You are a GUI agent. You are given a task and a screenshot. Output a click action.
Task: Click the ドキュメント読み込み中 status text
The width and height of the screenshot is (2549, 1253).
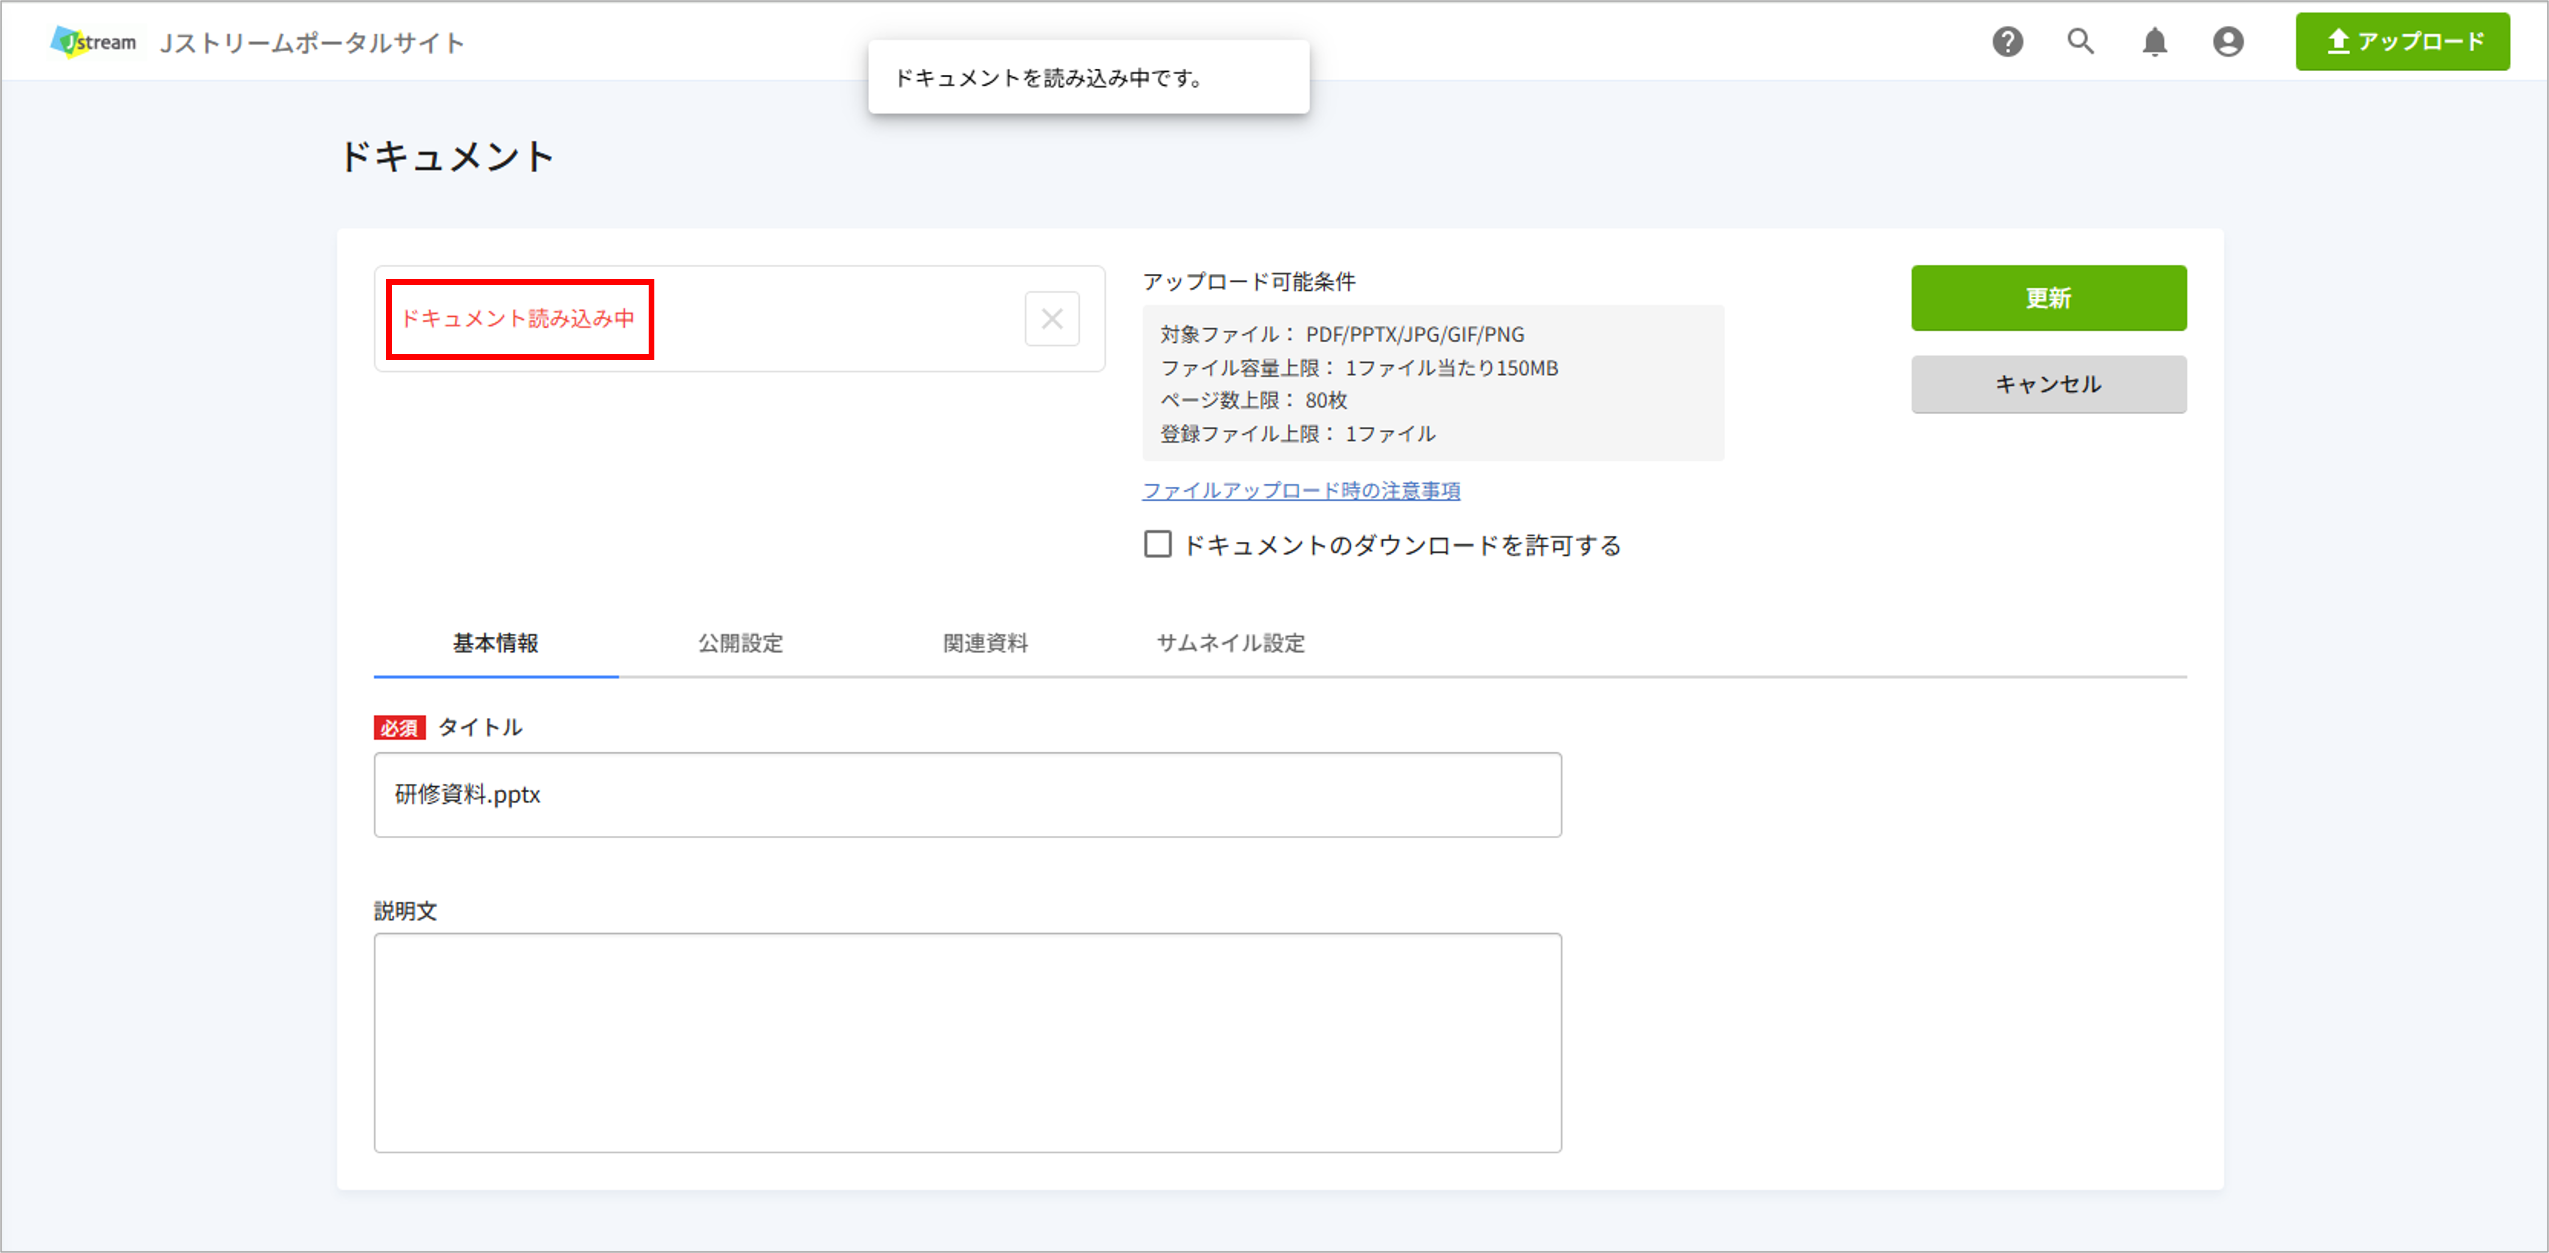(518, 318)
